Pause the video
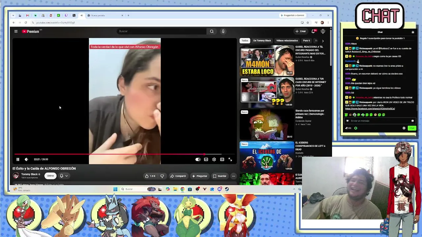The height and width of the screenshot is (237, 422). tap(18, 159)
